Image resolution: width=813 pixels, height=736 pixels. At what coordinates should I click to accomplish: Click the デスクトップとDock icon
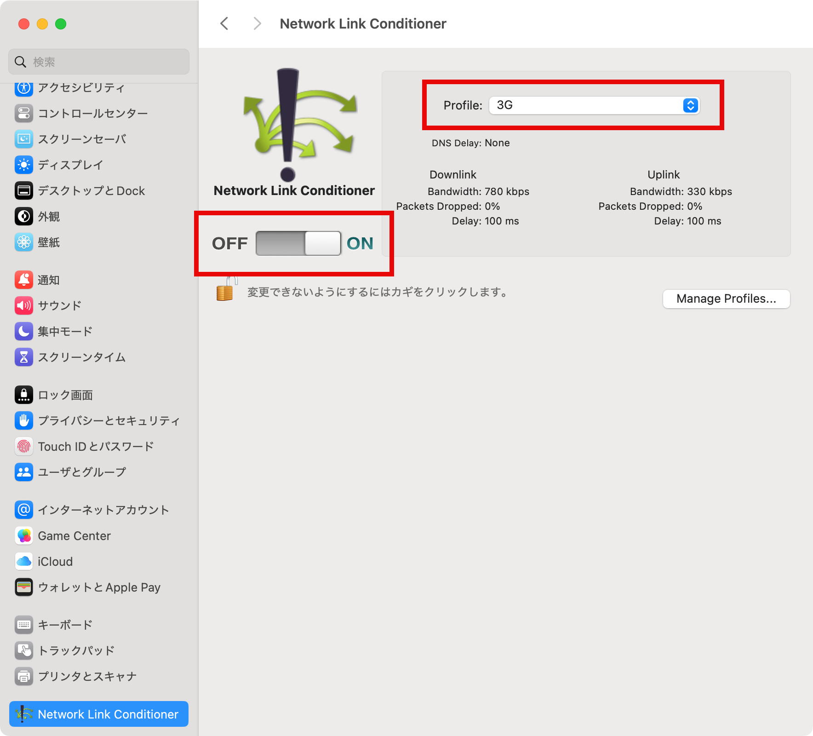pyautogui.click(x=24, y=190)
